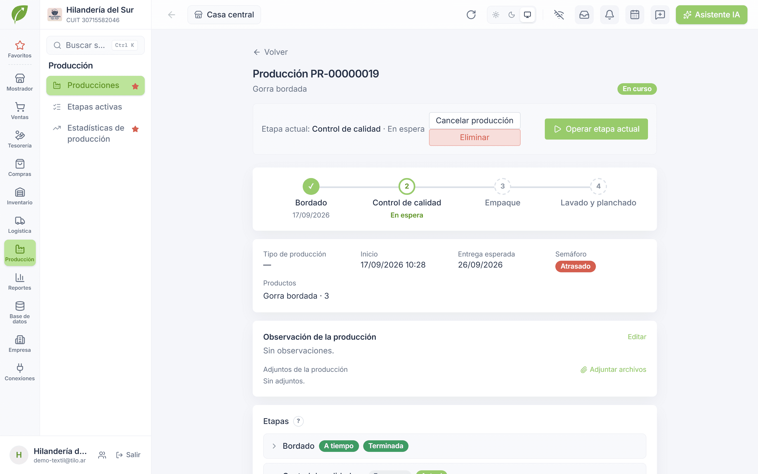Unfavorite Producciones with its star
758x474 pixels.
tap(135, 86)
